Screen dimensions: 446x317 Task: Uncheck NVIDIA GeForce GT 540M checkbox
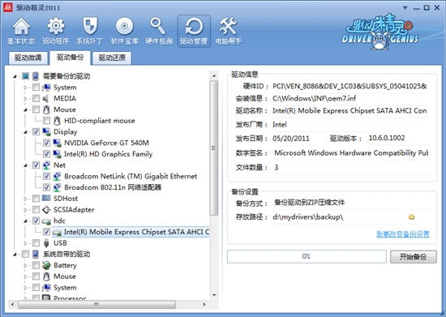pos(47,143)
